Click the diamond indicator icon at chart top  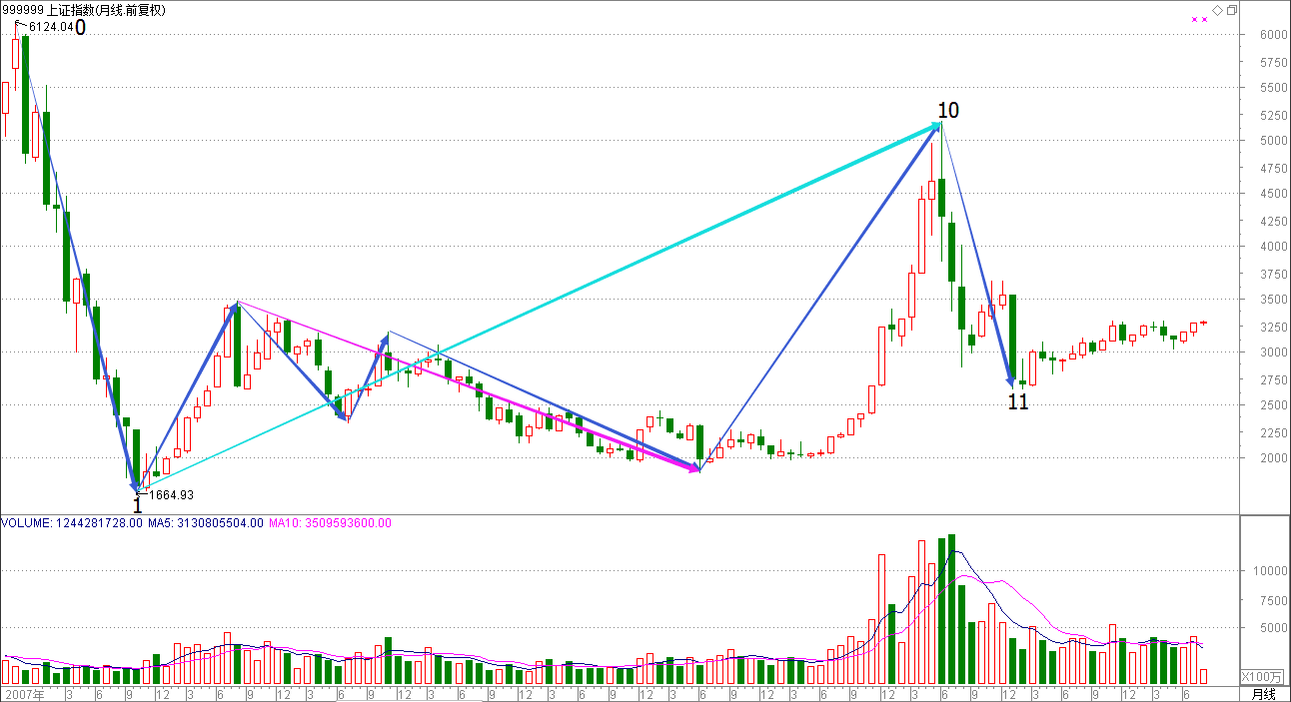coord(1216,10)
